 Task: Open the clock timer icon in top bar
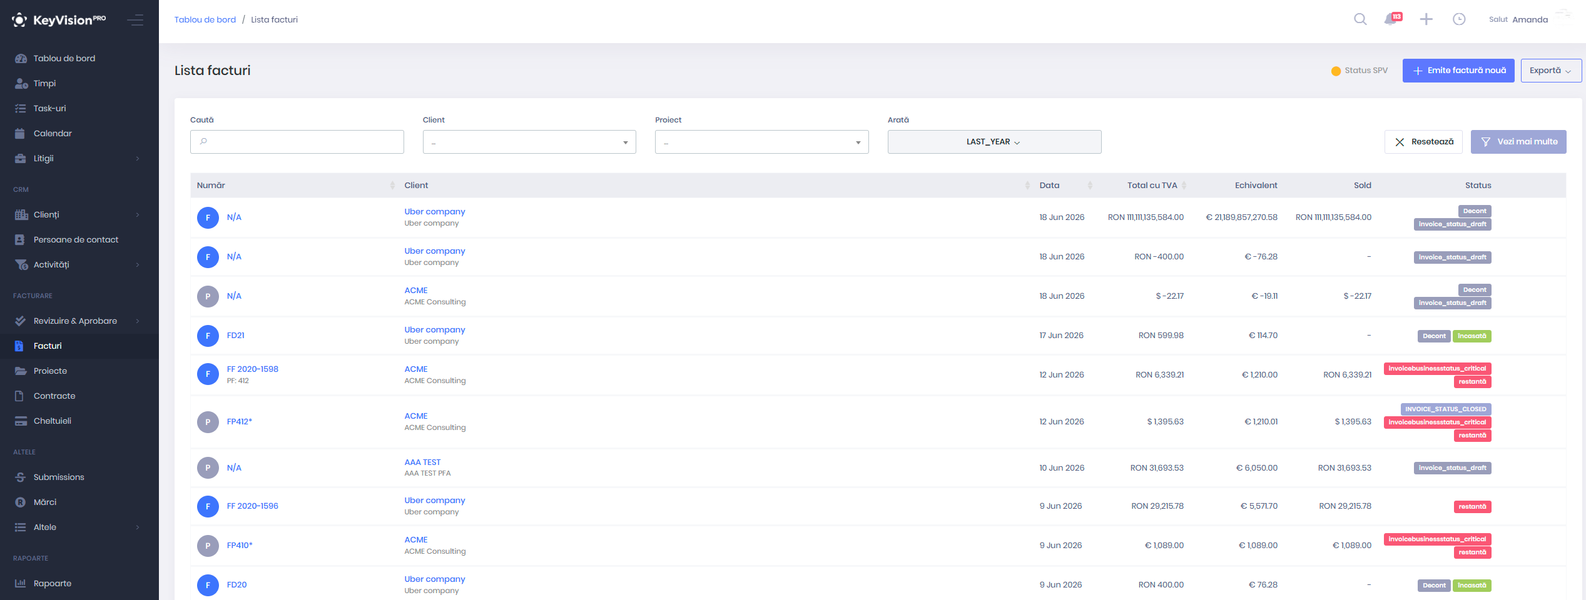point(1459,19)
